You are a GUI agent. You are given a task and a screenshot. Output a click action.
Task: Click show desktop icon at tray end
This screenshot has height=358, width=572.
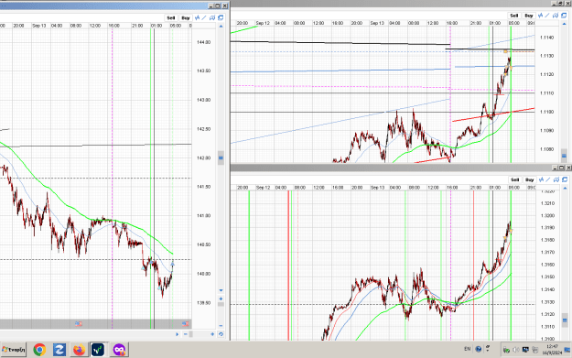pos(568,350)
